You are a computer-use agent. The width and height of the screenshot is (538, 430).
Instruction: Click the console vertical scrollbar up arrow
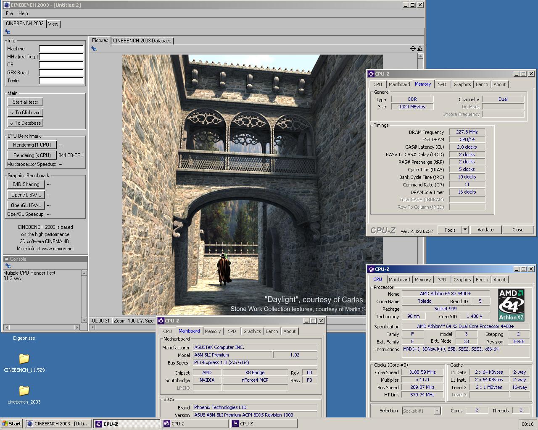coord(84,273)
